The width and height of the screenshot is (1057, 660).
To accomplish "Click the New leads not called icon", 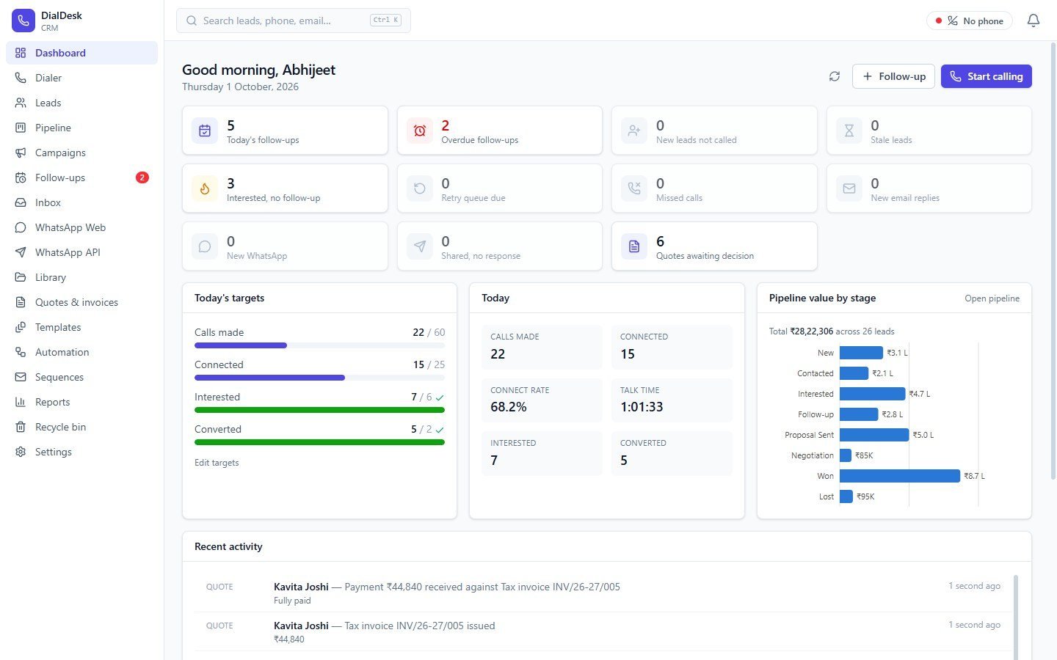I will (x=634, y=131).
